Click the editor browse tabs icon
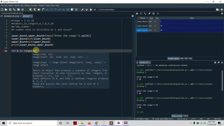 click(x=1, y=16)
